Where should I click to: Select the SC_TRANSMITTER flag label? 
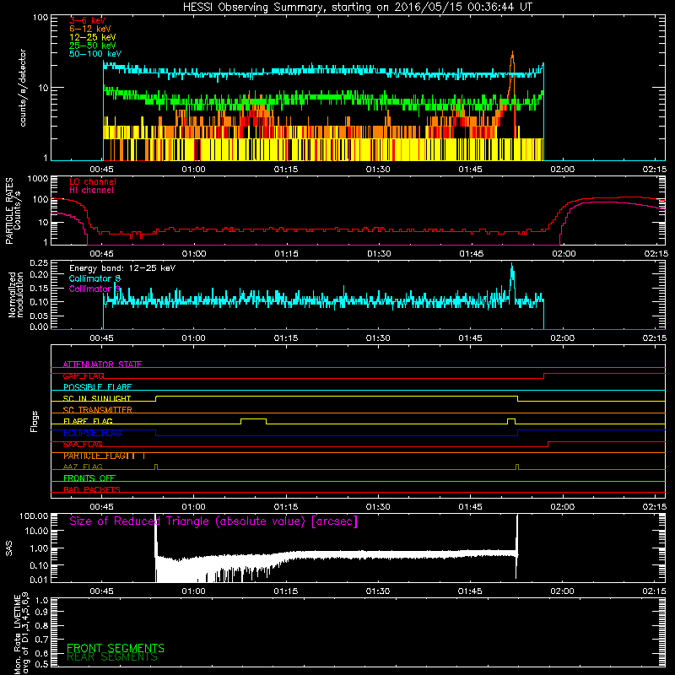point(97,410)
